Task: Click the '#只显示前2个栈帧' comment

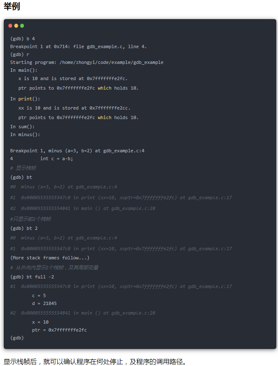Action: 31,219
